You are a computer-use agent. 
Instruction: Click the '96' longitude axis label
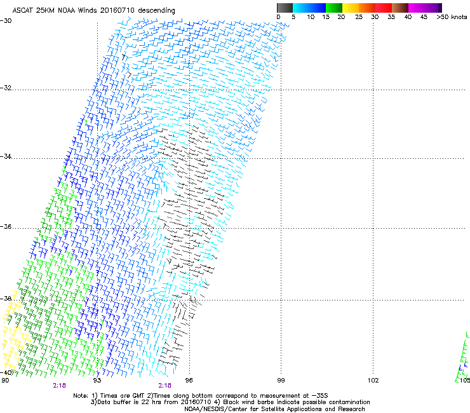tap(189, 381)
